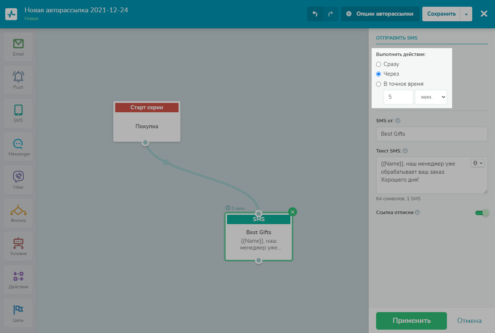The image size is (495, 333).
Task: Select the Фильтр block icon
Action: pyautogui.click(x=18, y=213)
